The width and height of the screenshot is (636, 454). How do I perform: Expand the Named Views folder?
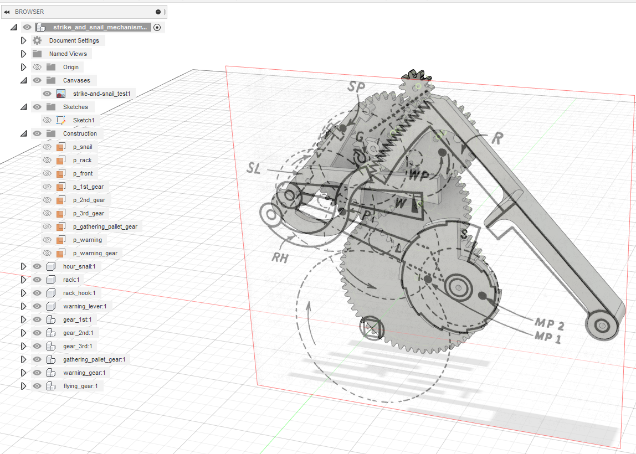[x=23, y=54]
